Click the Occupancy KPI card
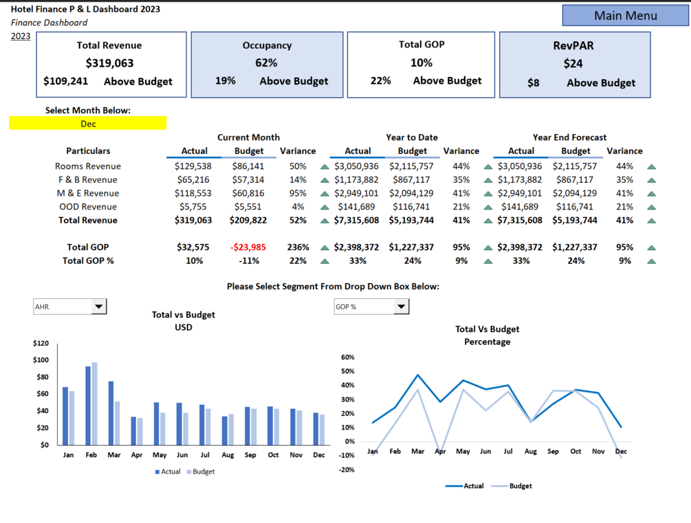Image resolution: width=691 pixels, height=523 pixels. [267, 65]
